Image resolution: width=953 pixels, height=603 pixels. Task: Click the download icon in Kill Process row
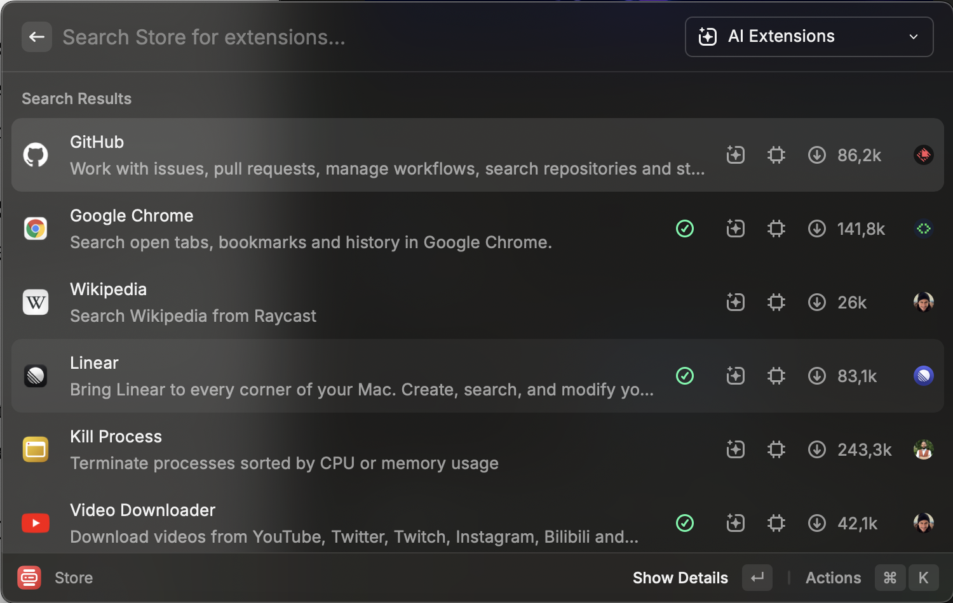pyautogui.click(x=817, y=449)
